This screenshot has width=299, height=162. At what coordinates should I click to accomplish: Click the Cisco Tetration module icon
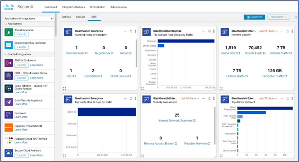[x=8, y=89]
